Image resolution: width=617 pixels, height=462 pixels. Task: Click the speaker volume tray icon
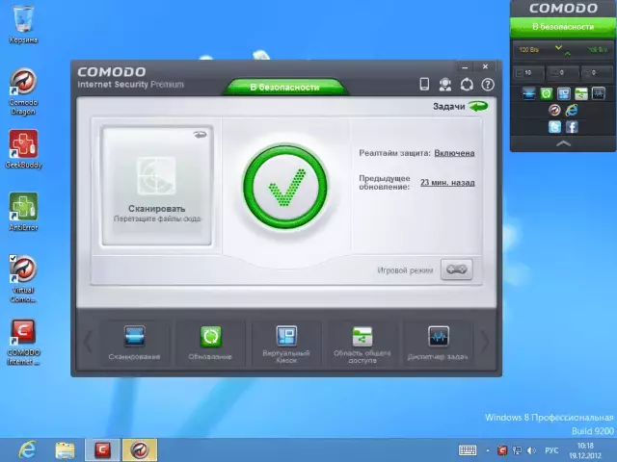(531, 450)
